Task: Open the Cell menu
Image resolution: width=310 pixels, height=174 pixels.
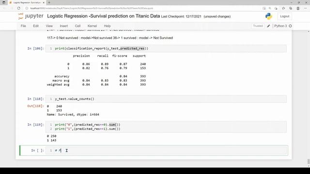Action: point(77,26)
